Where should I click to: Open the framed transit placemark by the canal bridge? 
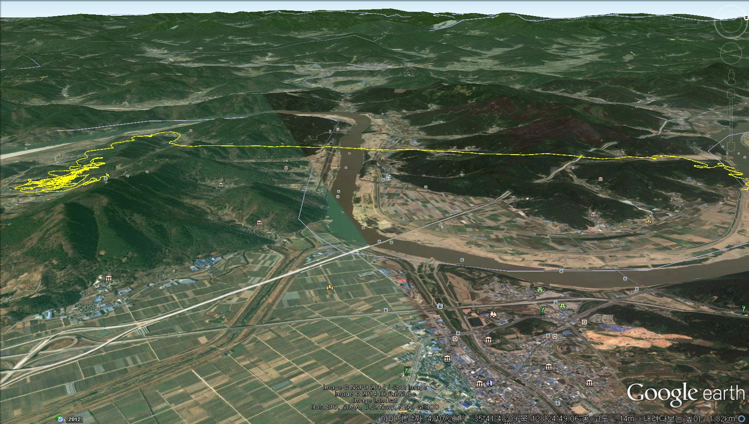(x=439, y=306)
